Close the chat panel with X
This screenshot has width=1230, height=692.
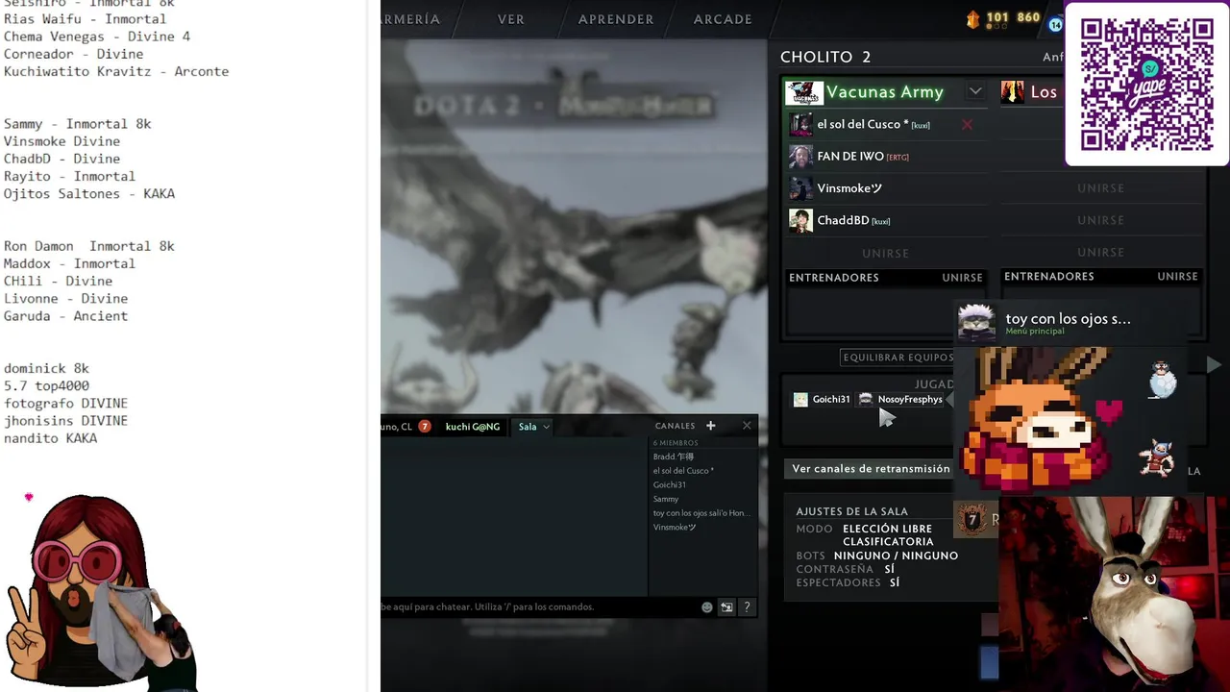click(747, 426)
